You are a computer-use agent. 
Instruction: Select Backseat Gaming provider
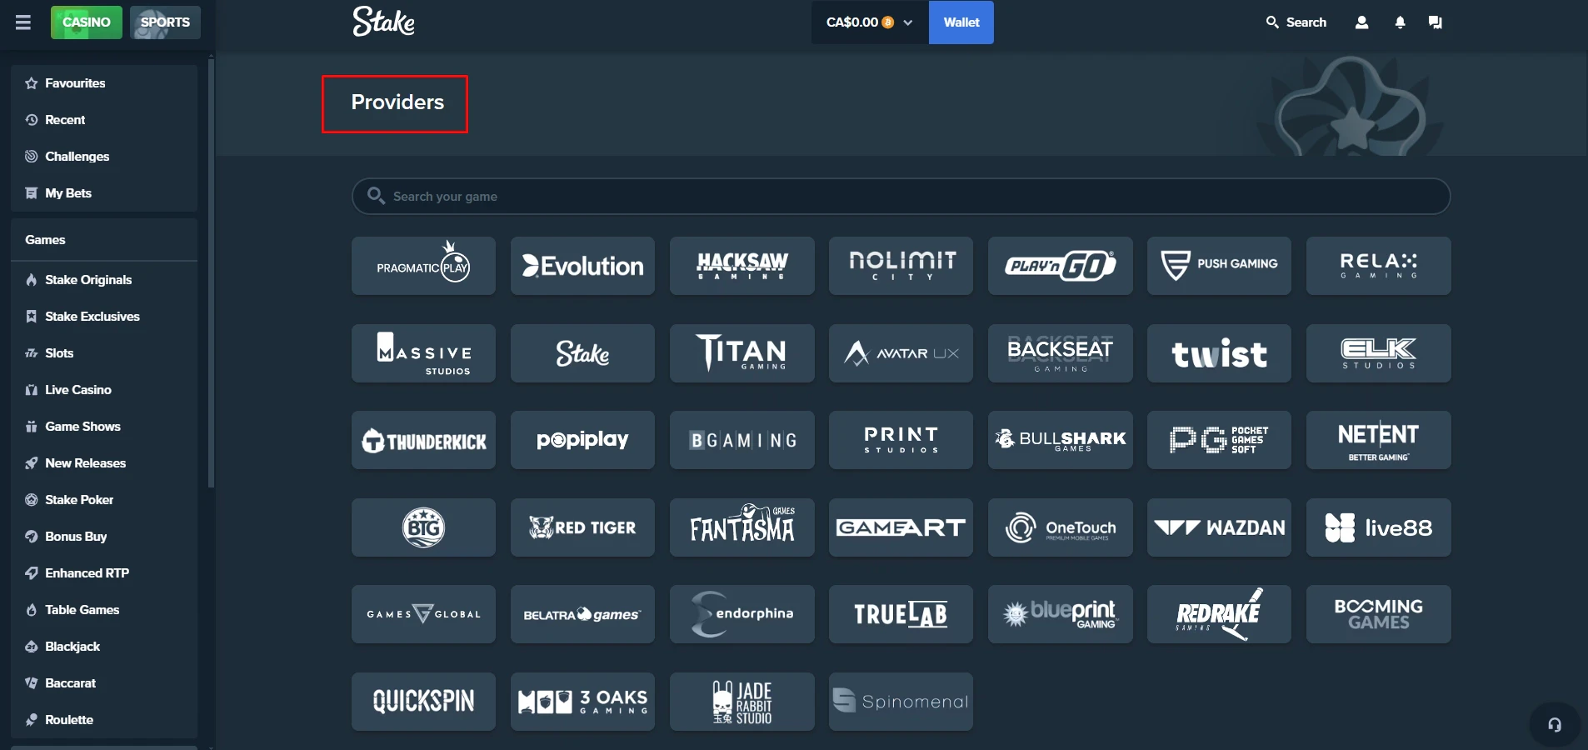1060,353
